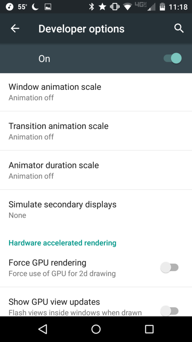Tap the 11:18 clock in status bar
This screenshot has width=192, height=342.
pos(178,7)
